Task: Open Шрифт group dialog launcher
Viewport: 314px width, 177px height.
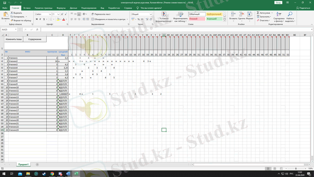Action: (67, 24)
